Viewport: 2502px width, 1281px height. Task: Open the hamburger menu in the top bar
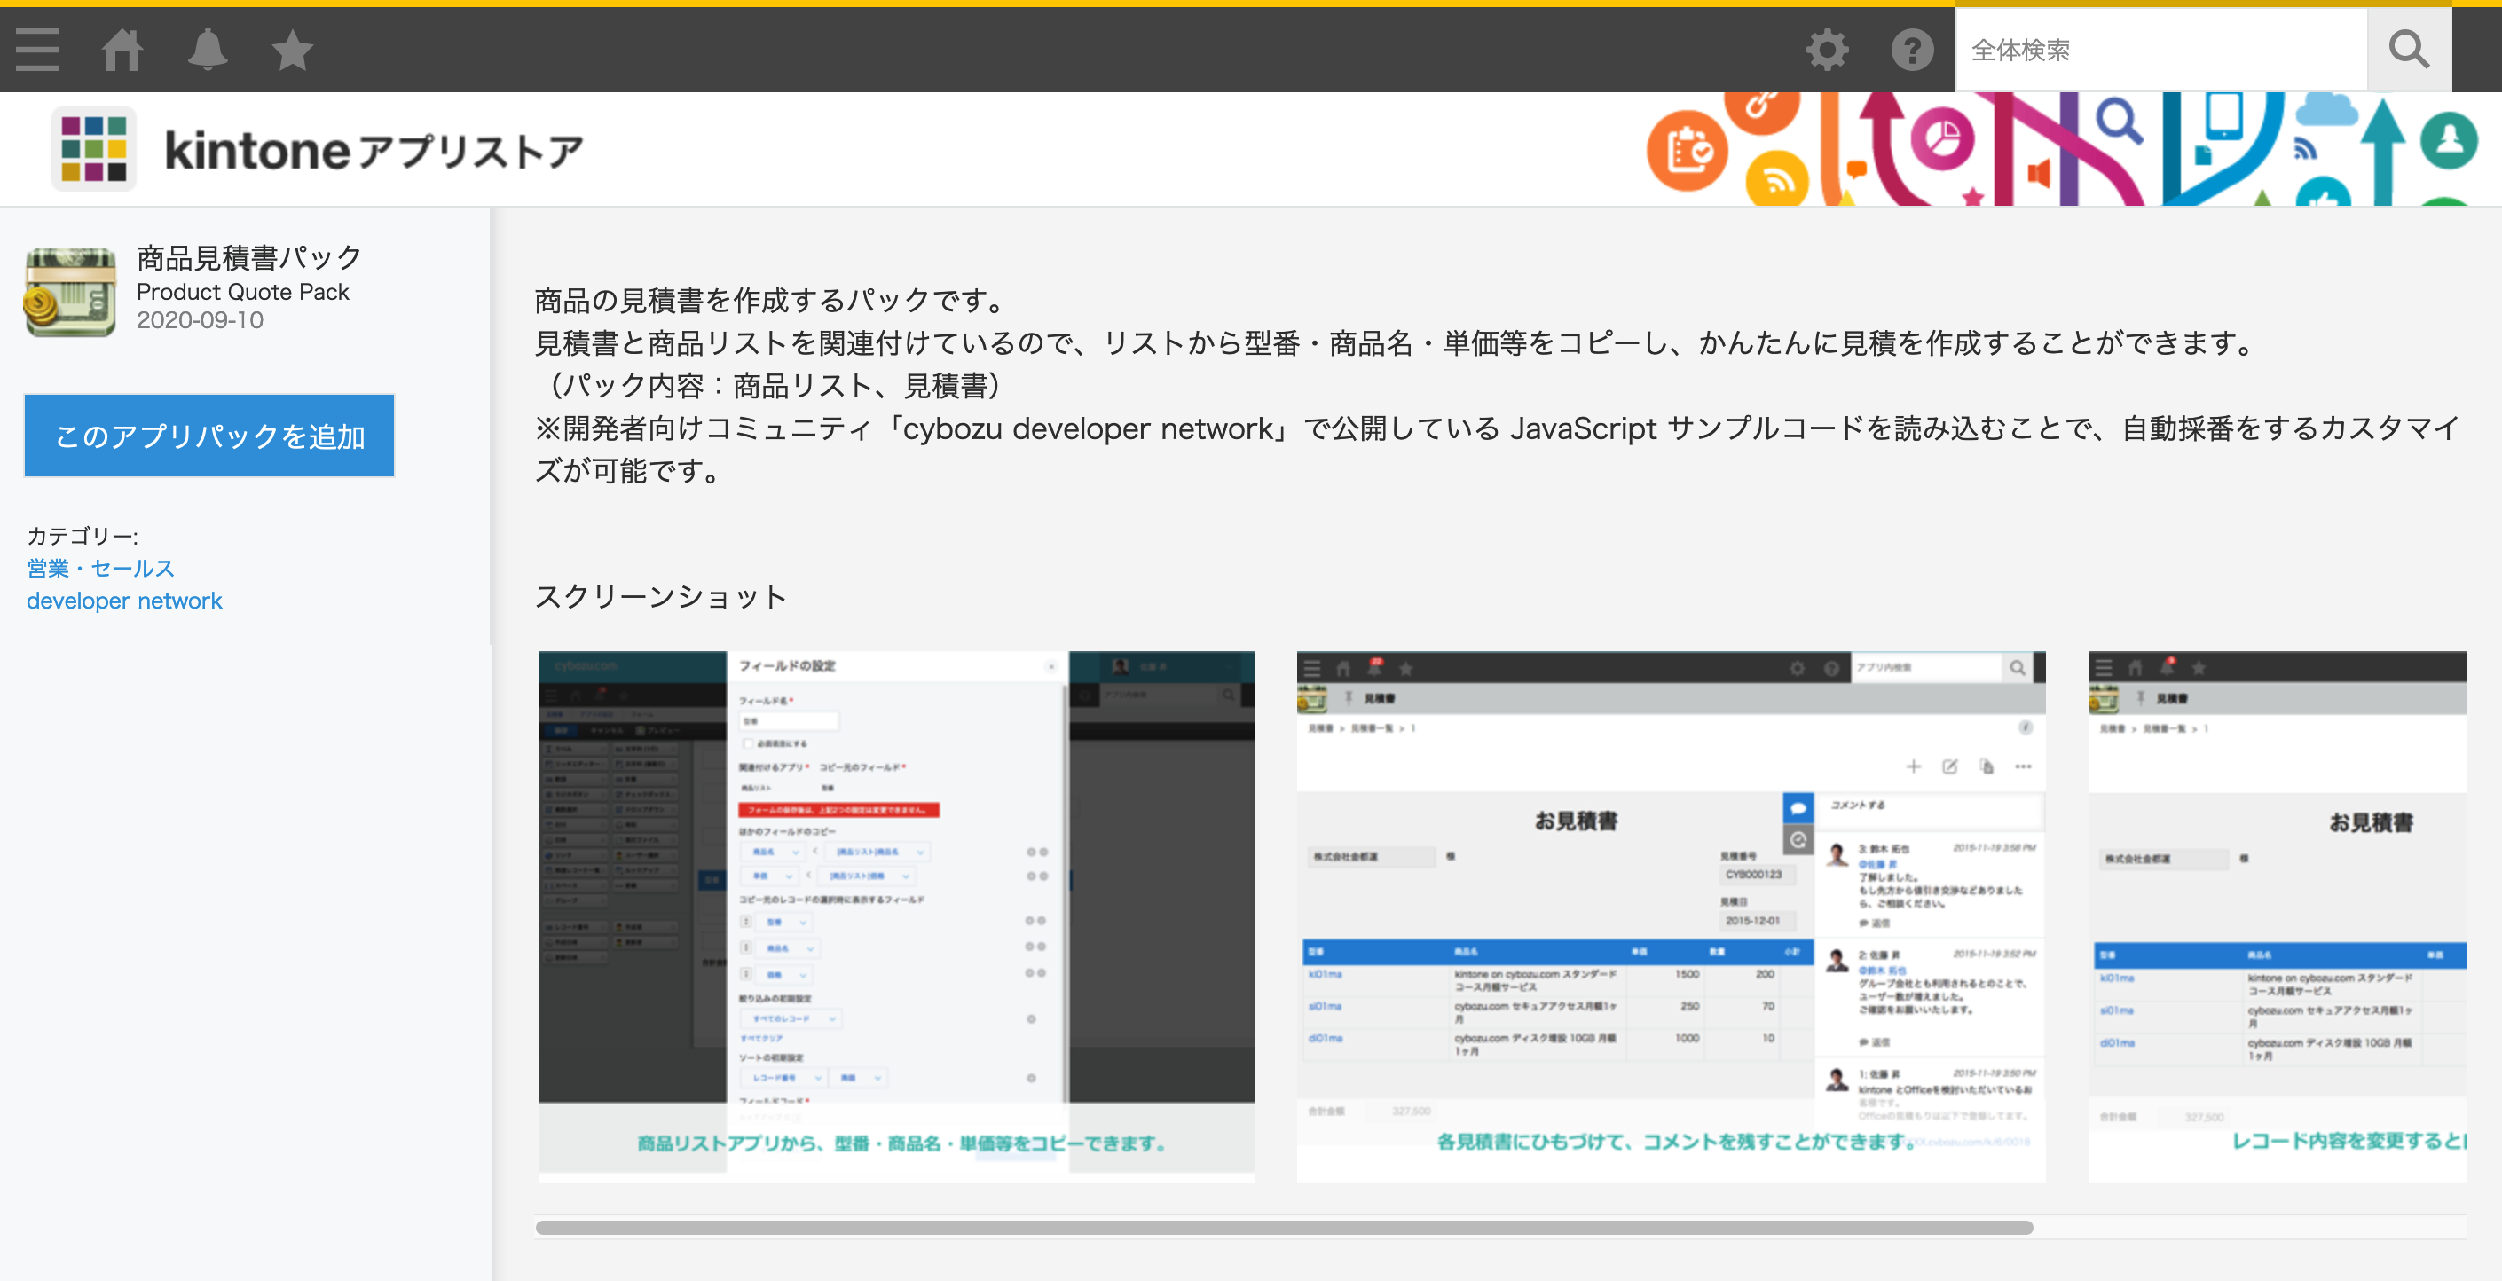37,50
